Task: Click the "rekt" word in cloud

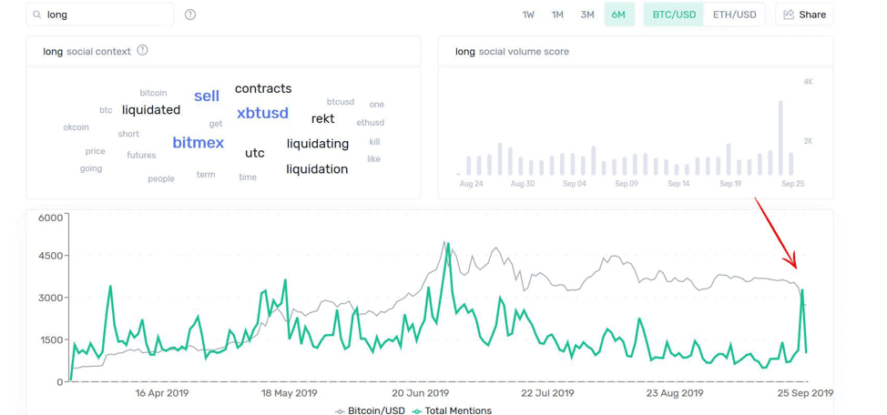Action: [322, 118]
